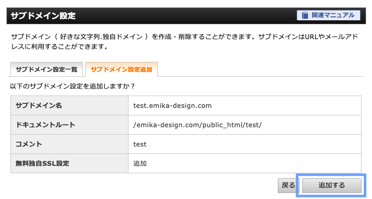The width and height of the screenshot is (372, 199).
Task: Select the サブドメイン設定追加 tab
Action: click(x=122, y=69)
